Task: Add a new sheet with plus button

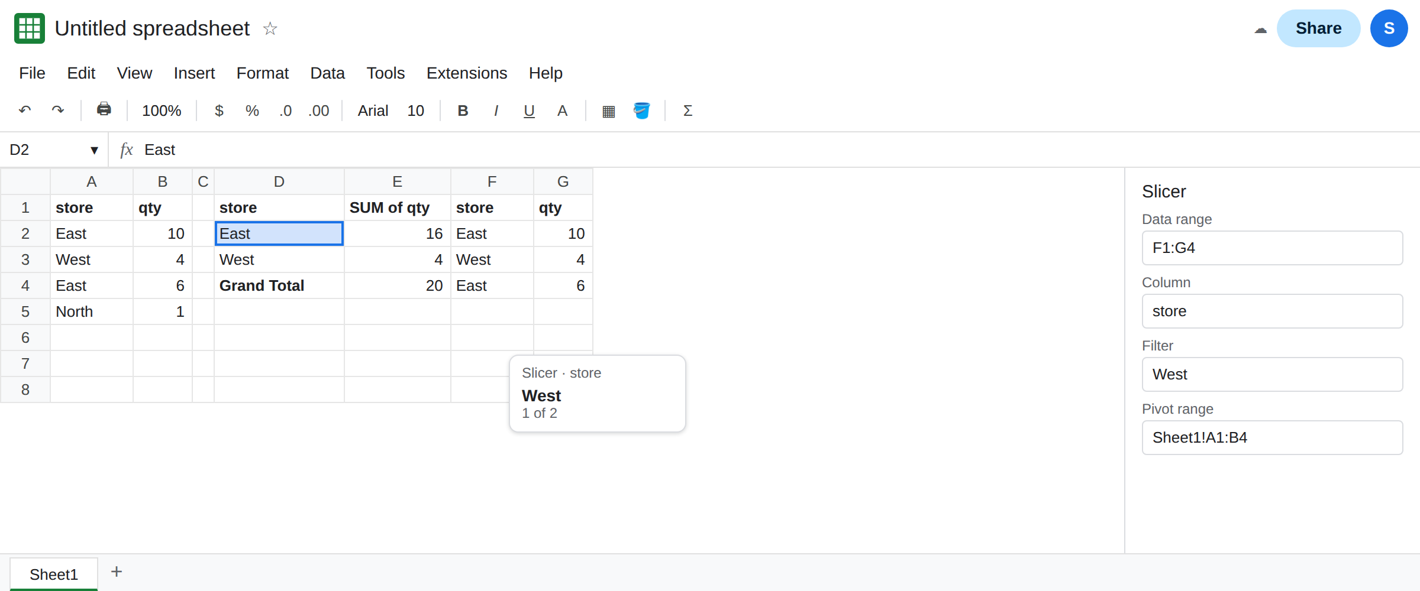Action: (x=117, y=571)
